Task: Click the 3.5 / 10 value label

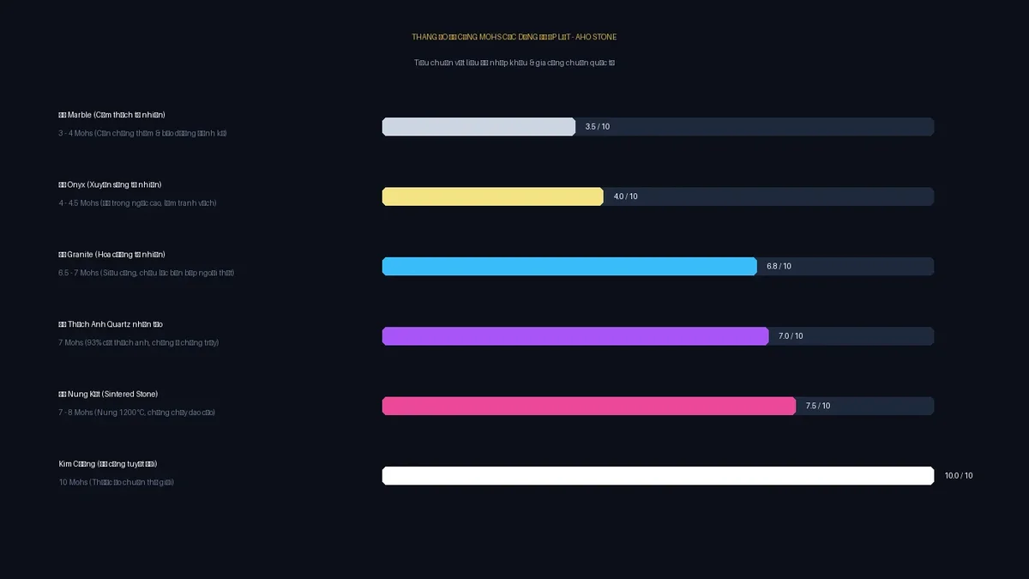Action: click(x=598, y=127)
